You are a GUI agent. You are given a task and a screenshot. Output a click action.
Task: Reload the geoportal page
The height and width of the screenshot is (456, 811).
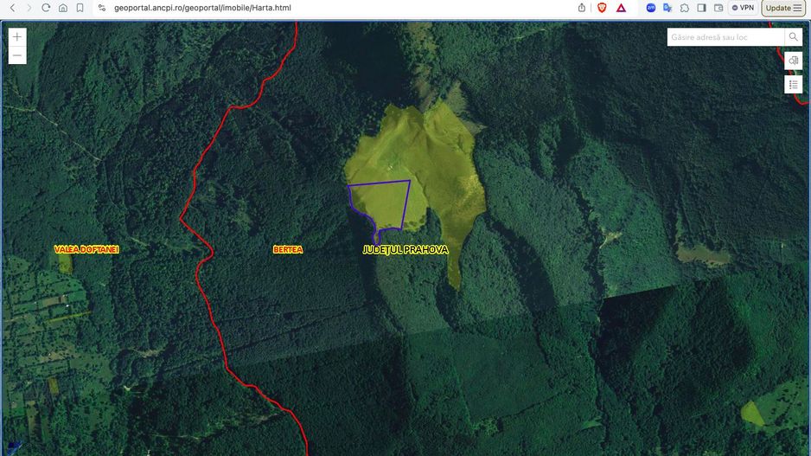[x=46, y=8]
